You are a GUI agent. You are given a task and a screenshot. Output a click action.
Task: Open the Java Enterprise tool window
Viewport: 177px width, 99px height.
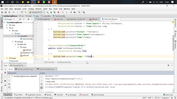click(98, 95)
